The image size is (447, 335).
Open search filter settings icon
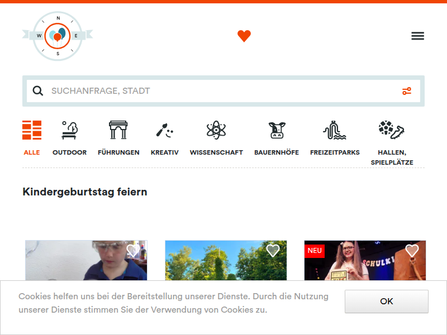pyautogui.click(x=407, y=91)
